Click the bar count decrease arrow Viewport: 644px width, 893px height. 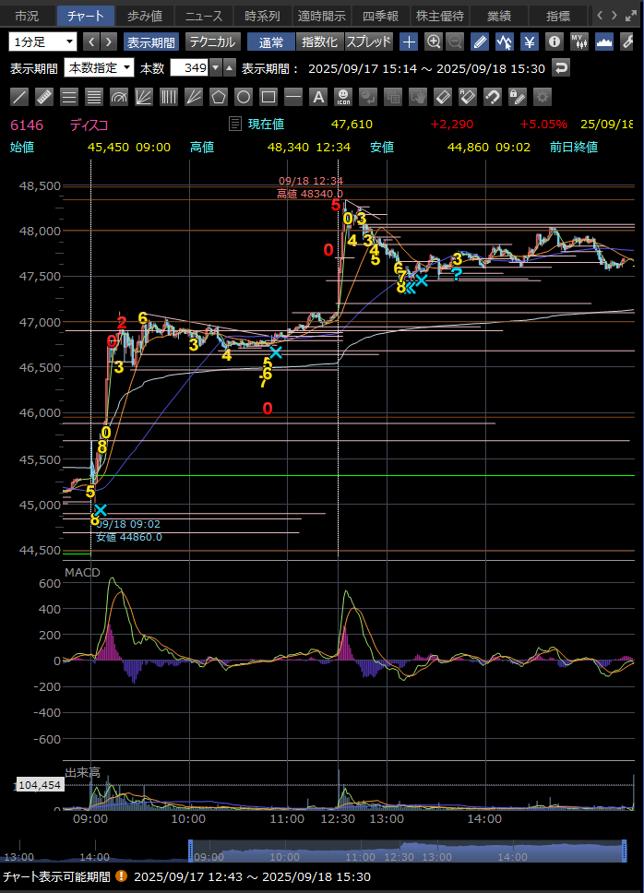coord(215,68)
